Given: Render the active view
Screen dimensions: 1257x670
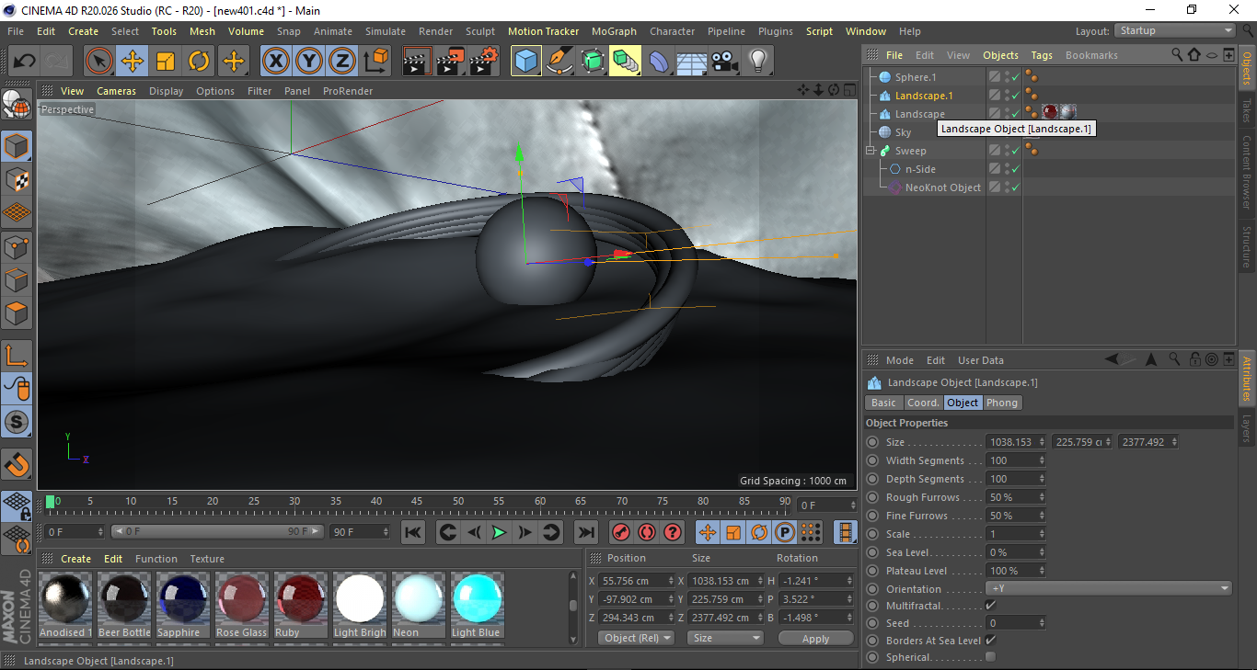Looking at the screenshot, I should pos(417,62).
